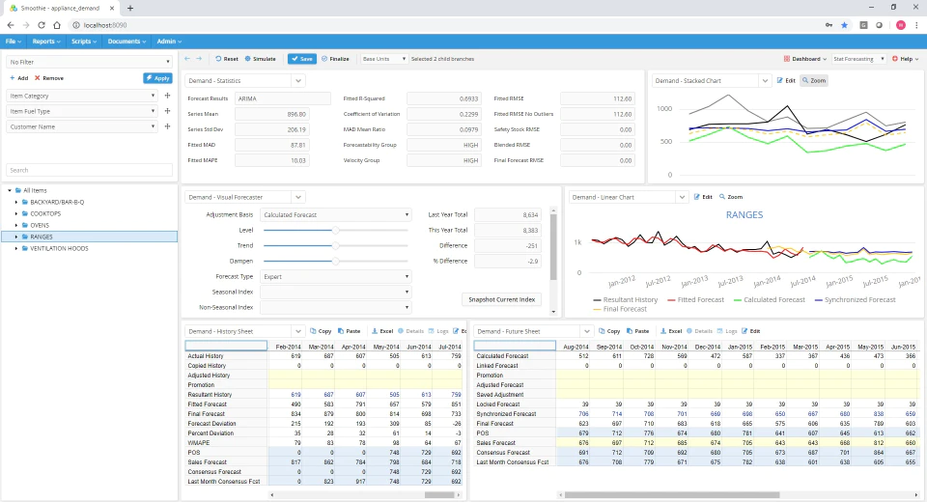Open the Adjustment Basis dropdown
This screenshot has height=502, width=927.
336,214
